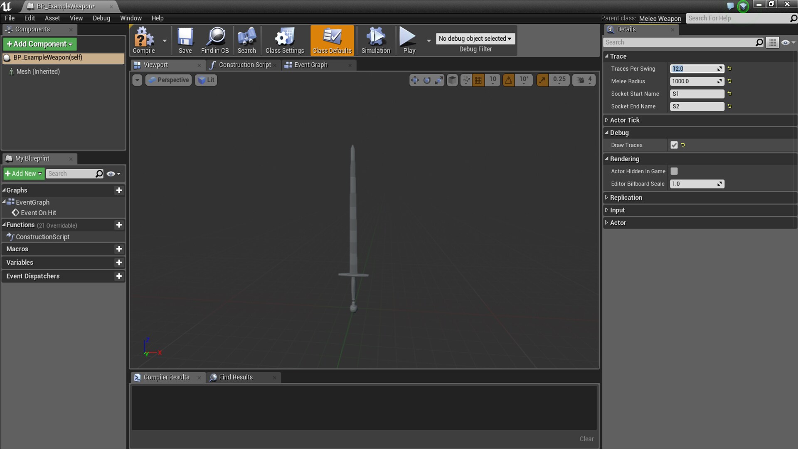Toggle rotation snapping in viewport
The height and width of the screenshot is (449, 798).
tap(508, 80)
